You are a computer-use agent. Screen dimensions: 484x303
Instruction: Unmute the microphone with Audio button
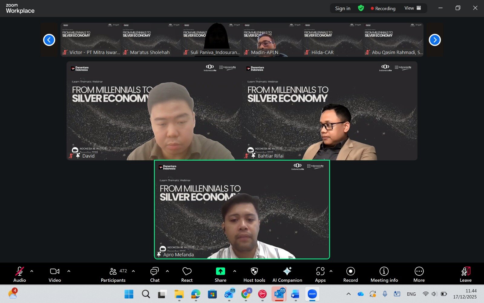pyautogui.click(x=20, y=274)
